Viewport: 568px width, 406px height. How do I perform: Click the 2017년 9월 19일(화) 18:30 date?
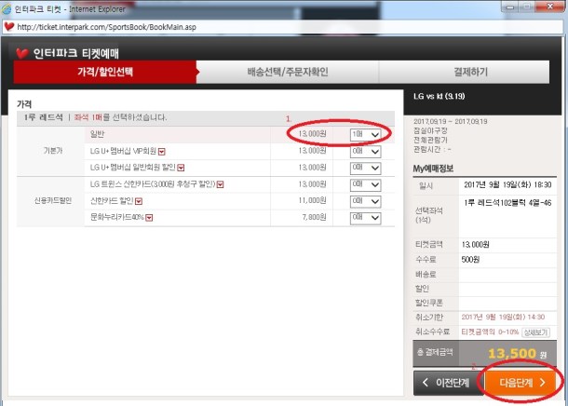(507, 185)
